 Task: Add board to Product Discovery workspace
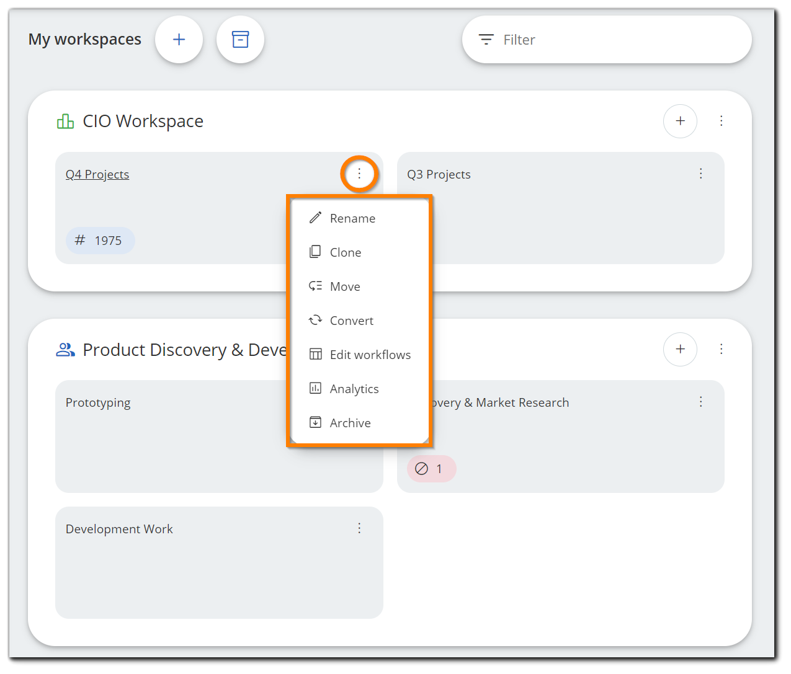[x=680, y=349]
